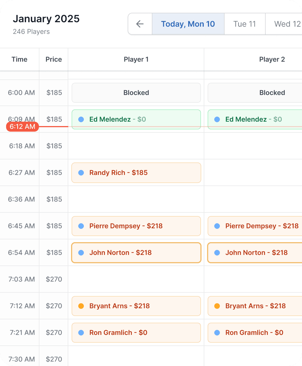This screenshot has width=302, height=366.
Task: Click the orange status dot beside Bryant Arns
Action: pyautogui.click(x=81, y=306)
